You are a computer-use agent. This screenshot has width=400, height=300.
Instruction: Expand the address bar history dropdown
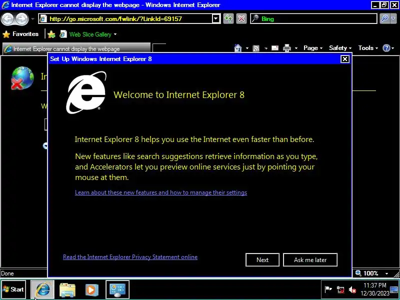click(216, 18)
